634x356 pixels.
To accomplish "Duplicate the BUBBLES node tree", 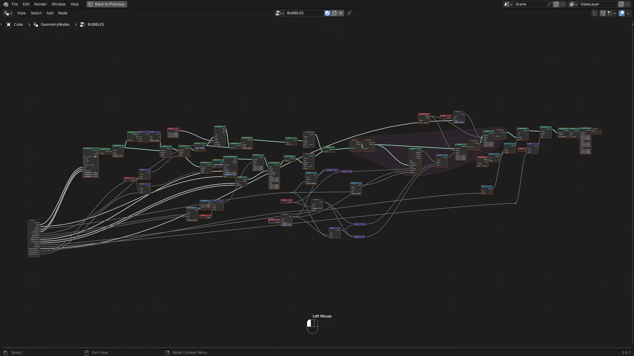I will click(x=334, y=13).
